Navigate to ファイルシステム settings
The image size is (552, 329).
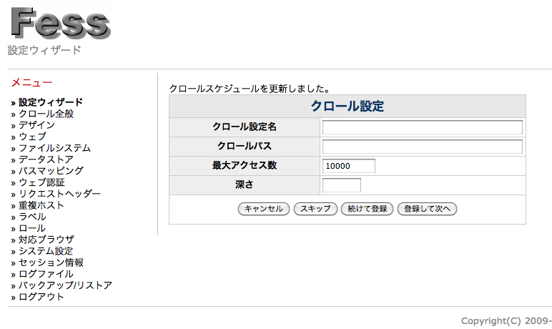(54, 148)
